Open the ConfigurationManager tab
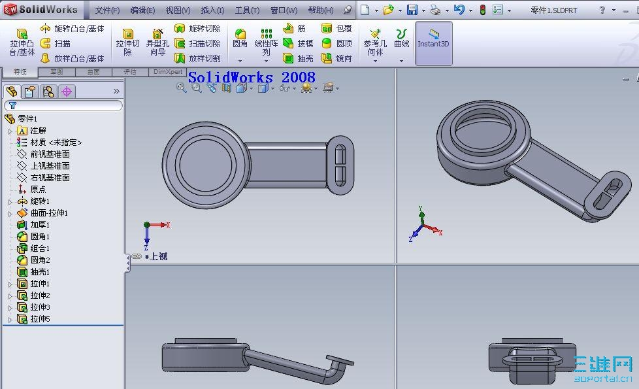 coord(48,92)
